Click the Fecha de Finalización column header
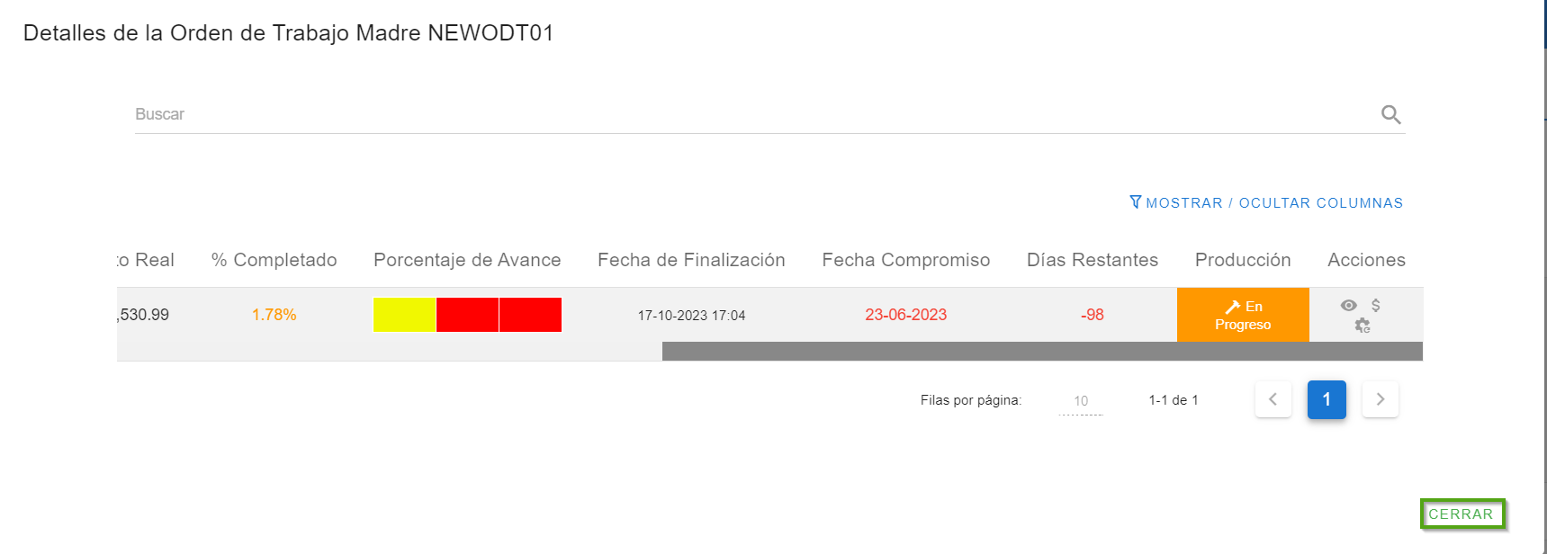The image size is (1547, 554). click(x=691, y=260)
